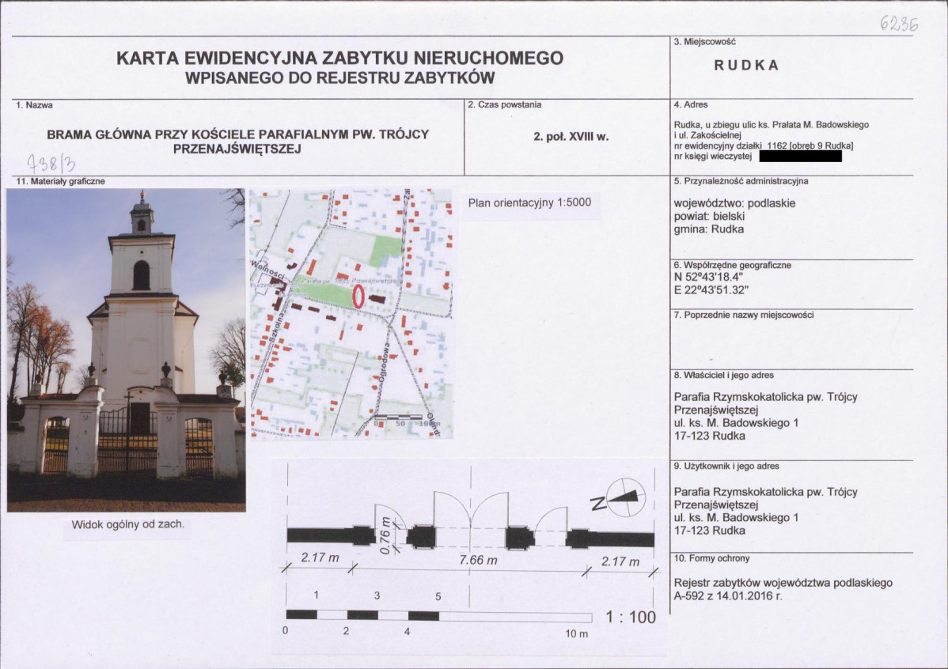The height and width of the screenshot is (669, 948).
Task: Click the '1 : 100' scale text
Action: [631, 618]
